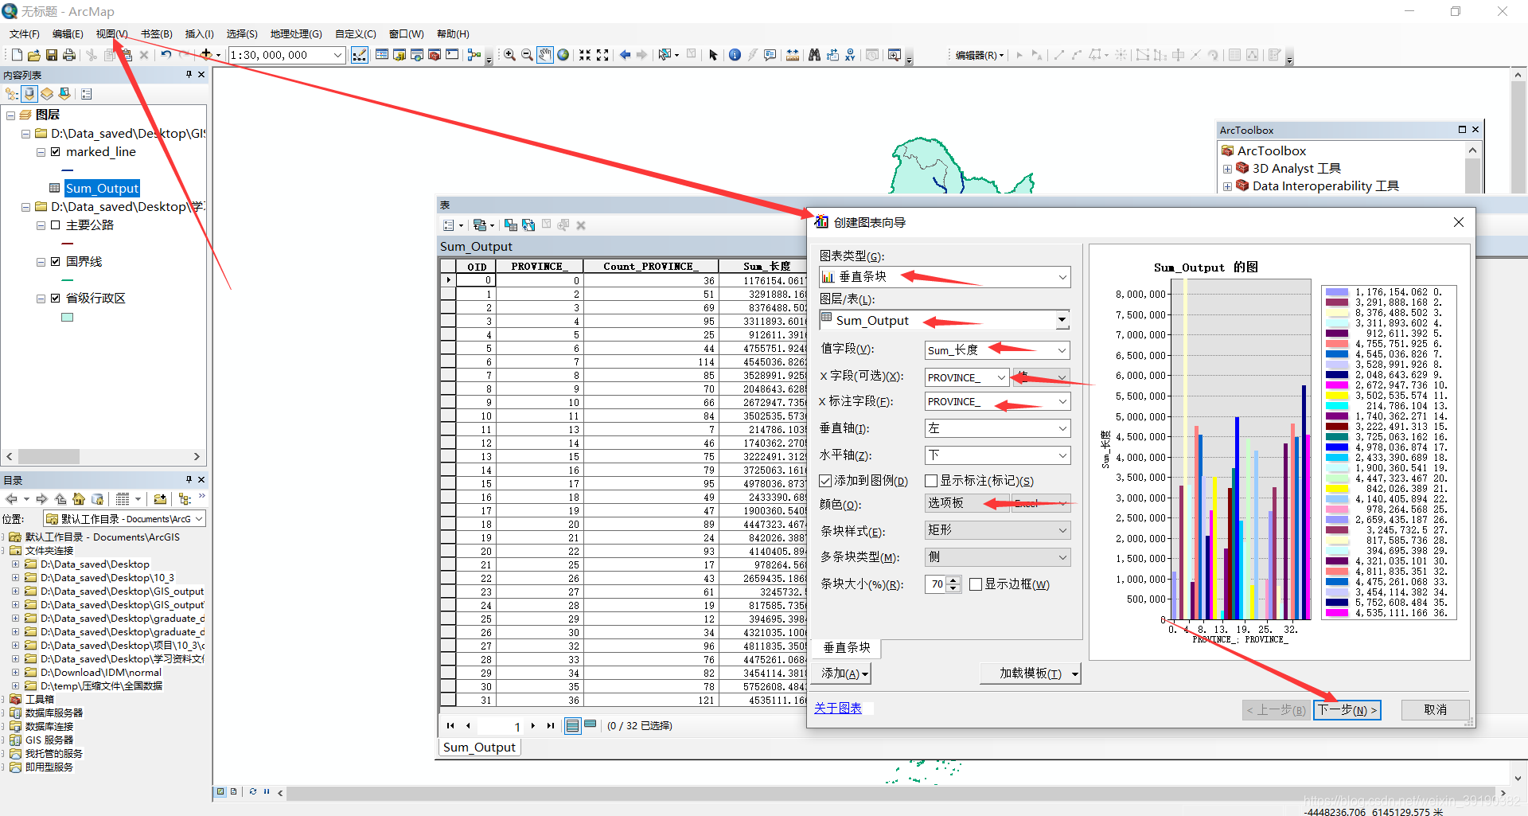Open the map scale 1:30,000,000 dropdown
1528x816 pixels.
[x=337, y=55]
